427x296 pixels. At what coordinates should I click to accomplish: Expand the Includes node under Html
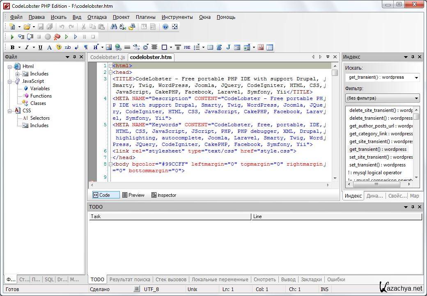[18, 74]
